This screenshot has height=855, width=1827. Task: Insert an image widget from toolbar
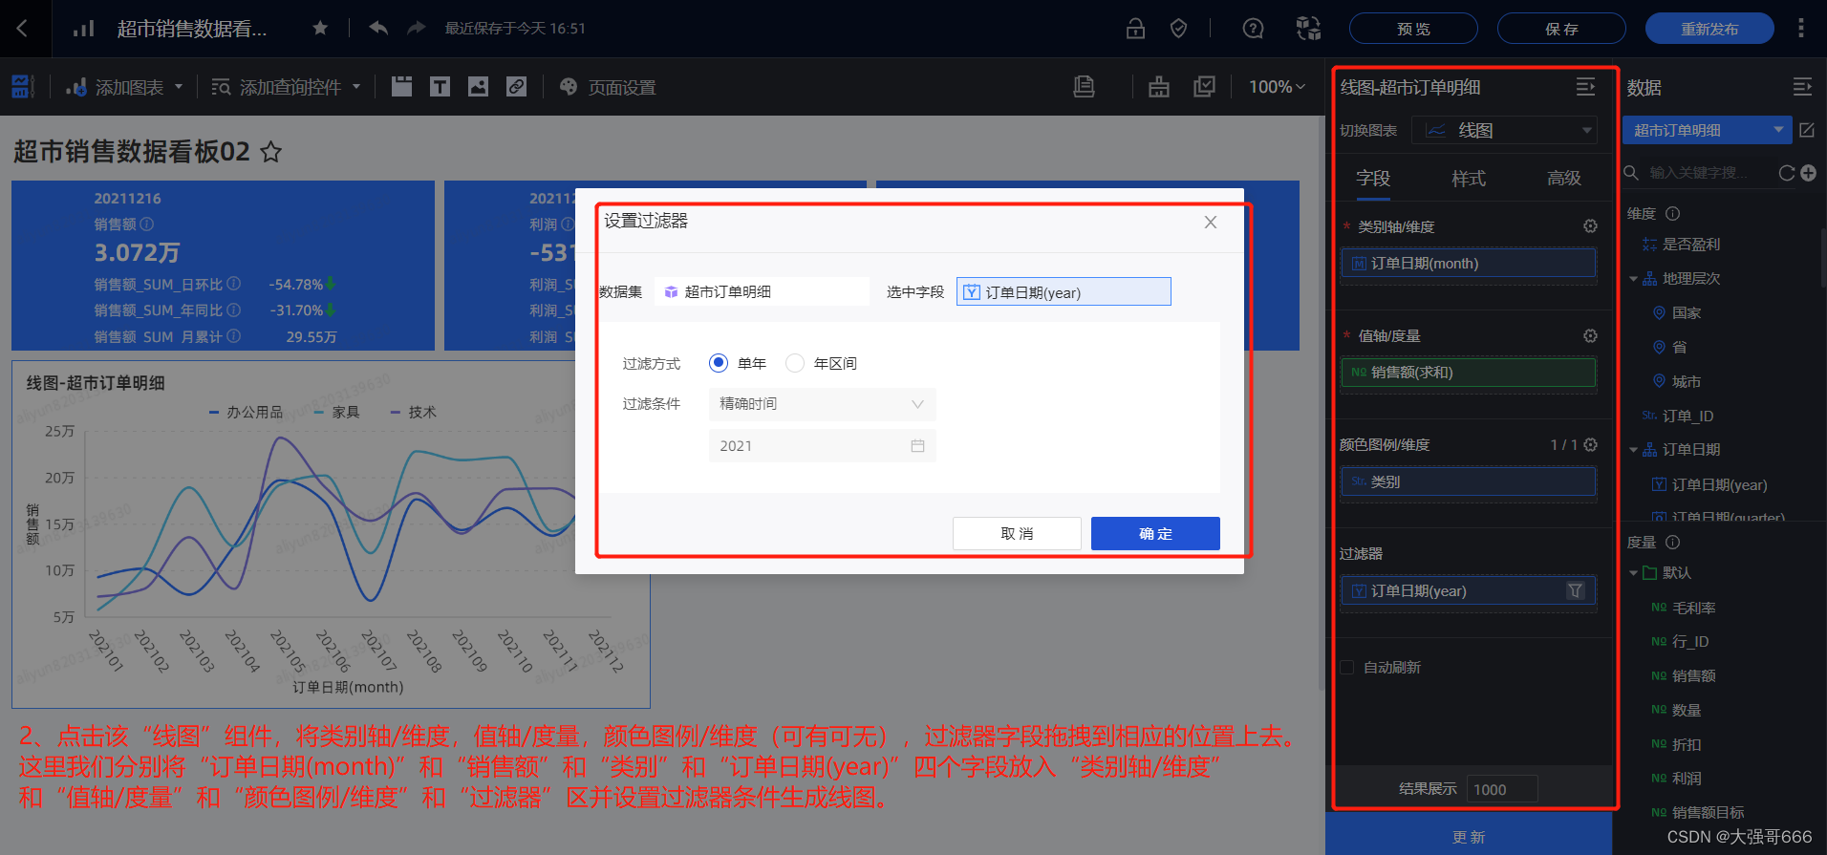tap(478, 87)
